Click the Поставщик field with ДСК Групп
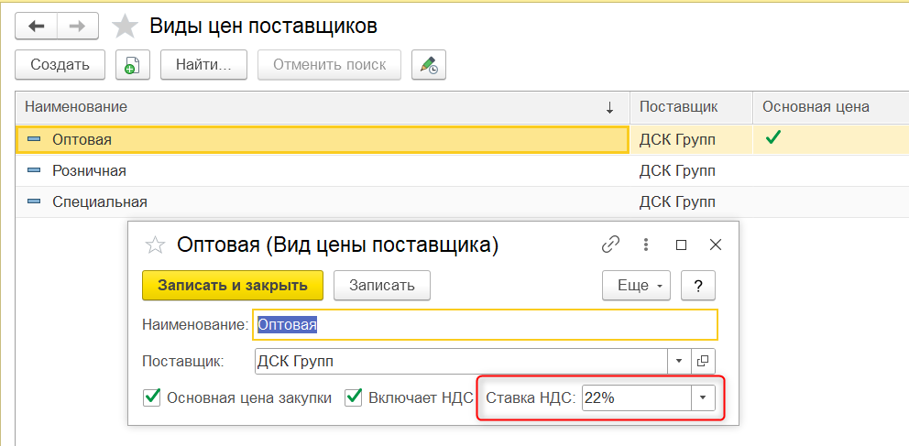Screen dimensions: 909x446 (x=462, y=362)
